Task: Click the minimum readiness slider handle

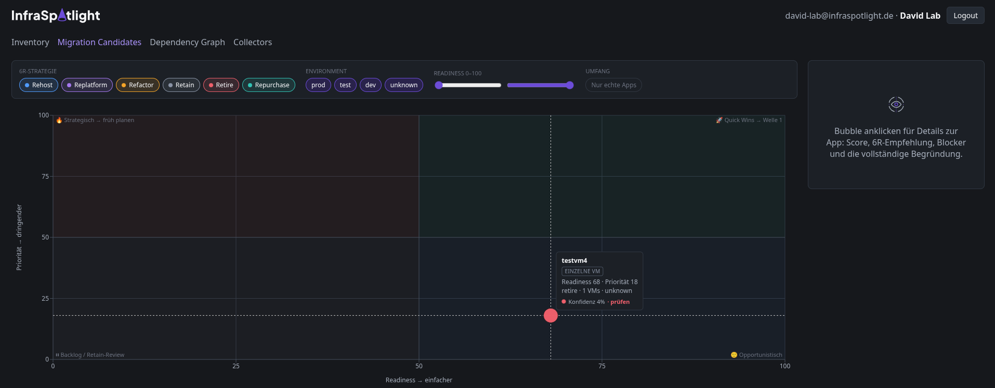Action: pyautogui.click(x=439, y=85)
